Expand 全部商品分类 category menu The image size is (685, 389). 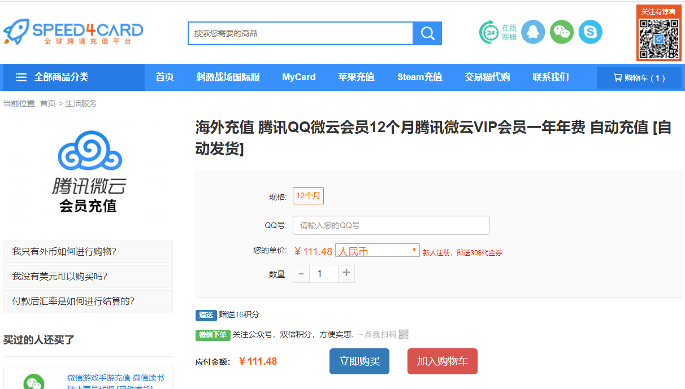pos(74,77)
